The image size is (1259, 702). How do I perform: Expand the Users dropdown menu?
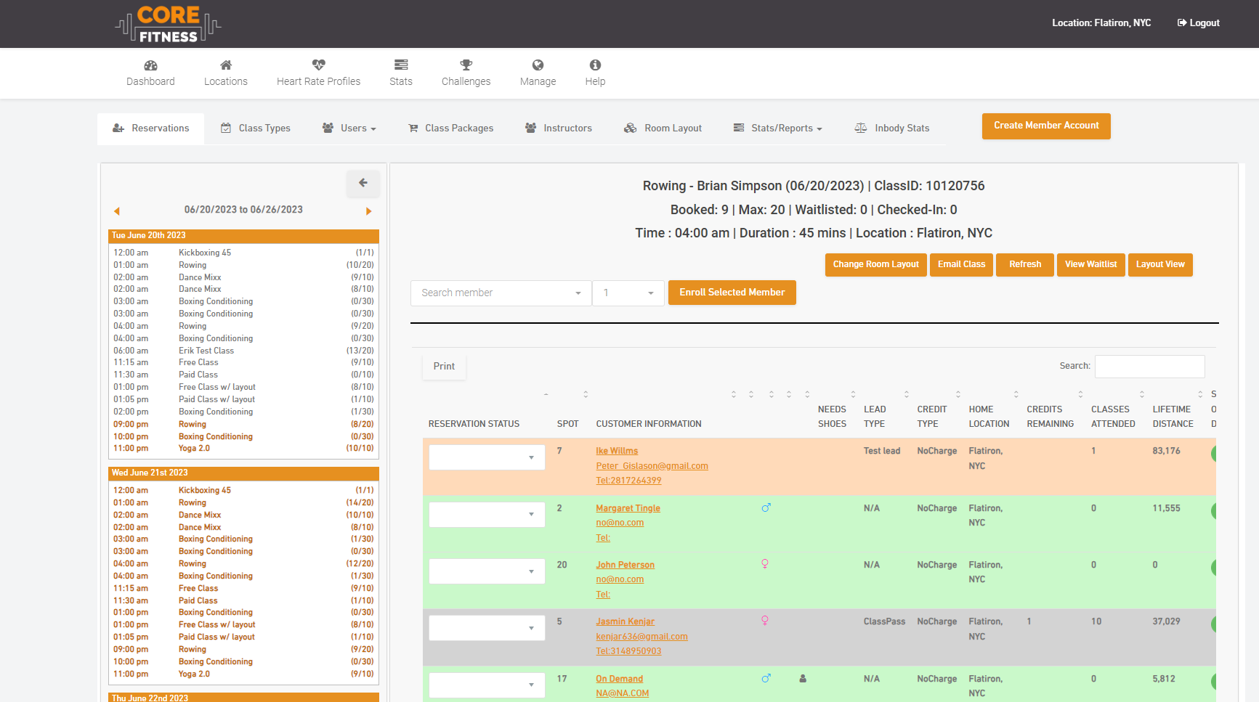(349, 128)
